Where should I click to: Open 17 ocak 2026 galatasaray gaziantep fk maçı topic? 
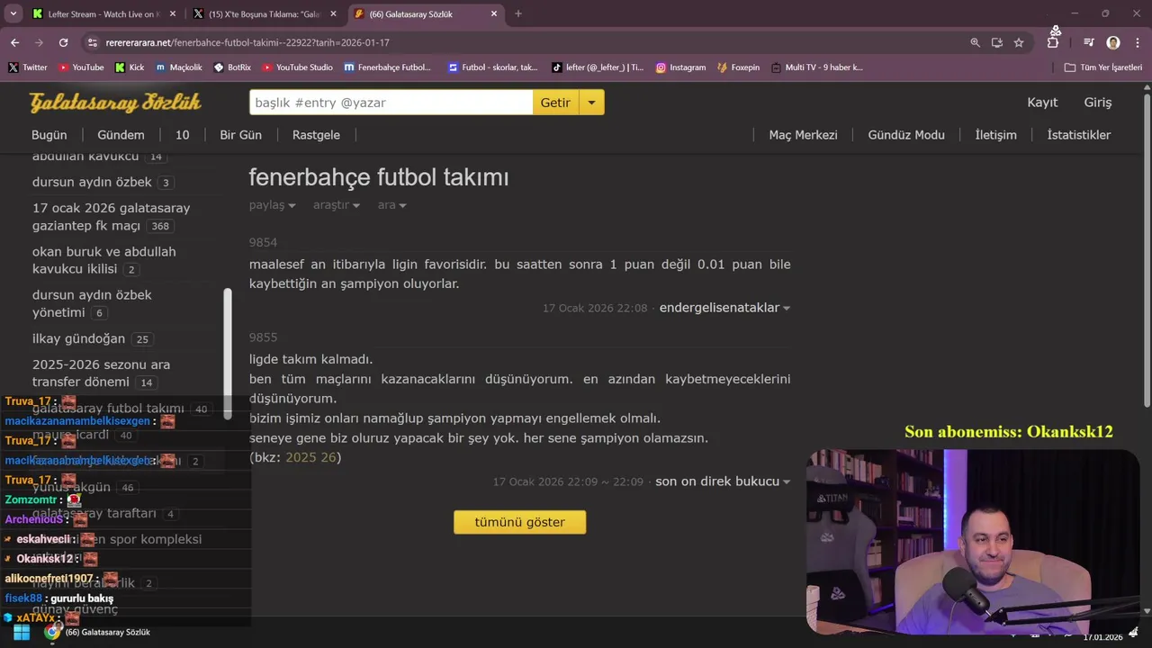coord(112,217)
